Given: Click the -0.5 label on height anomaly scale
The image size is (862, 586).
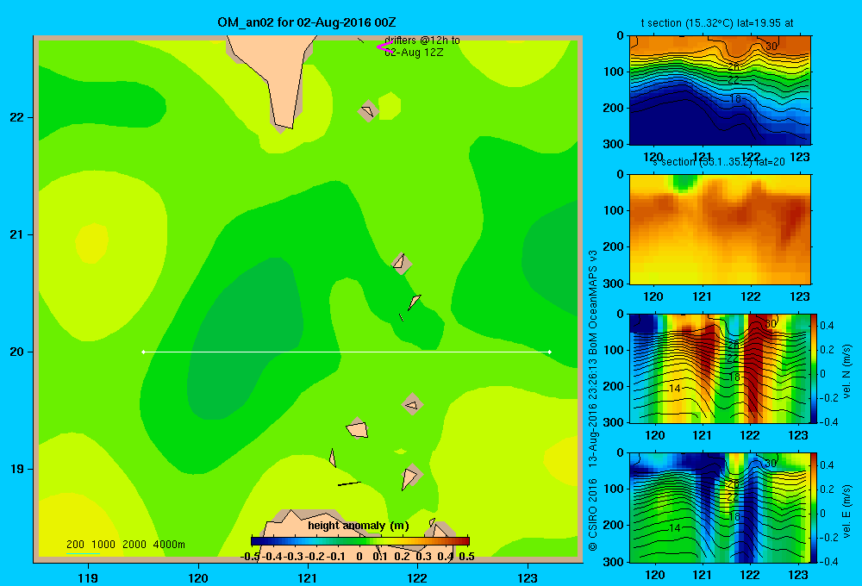Looking at the screenshot, I should click(x=250, y=557).
